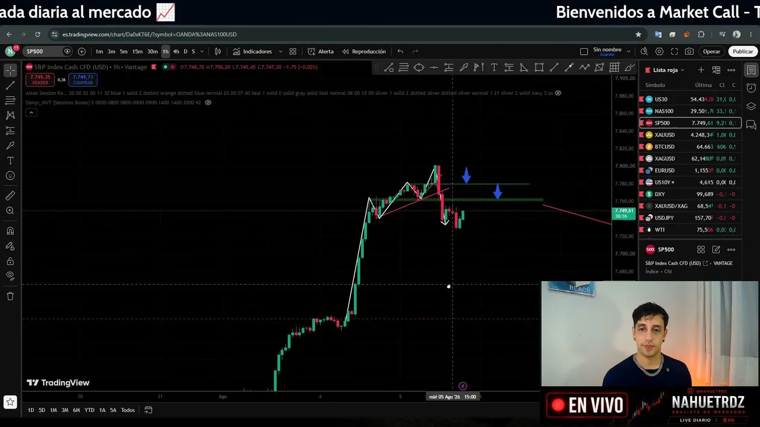Take a chart snapshot with camera icon
This screenshot has height=427, width=760.
689,52
